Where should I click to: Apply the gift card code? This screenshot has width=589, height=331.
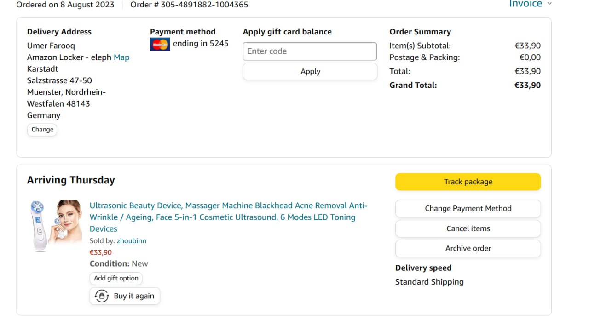[310, 71]
